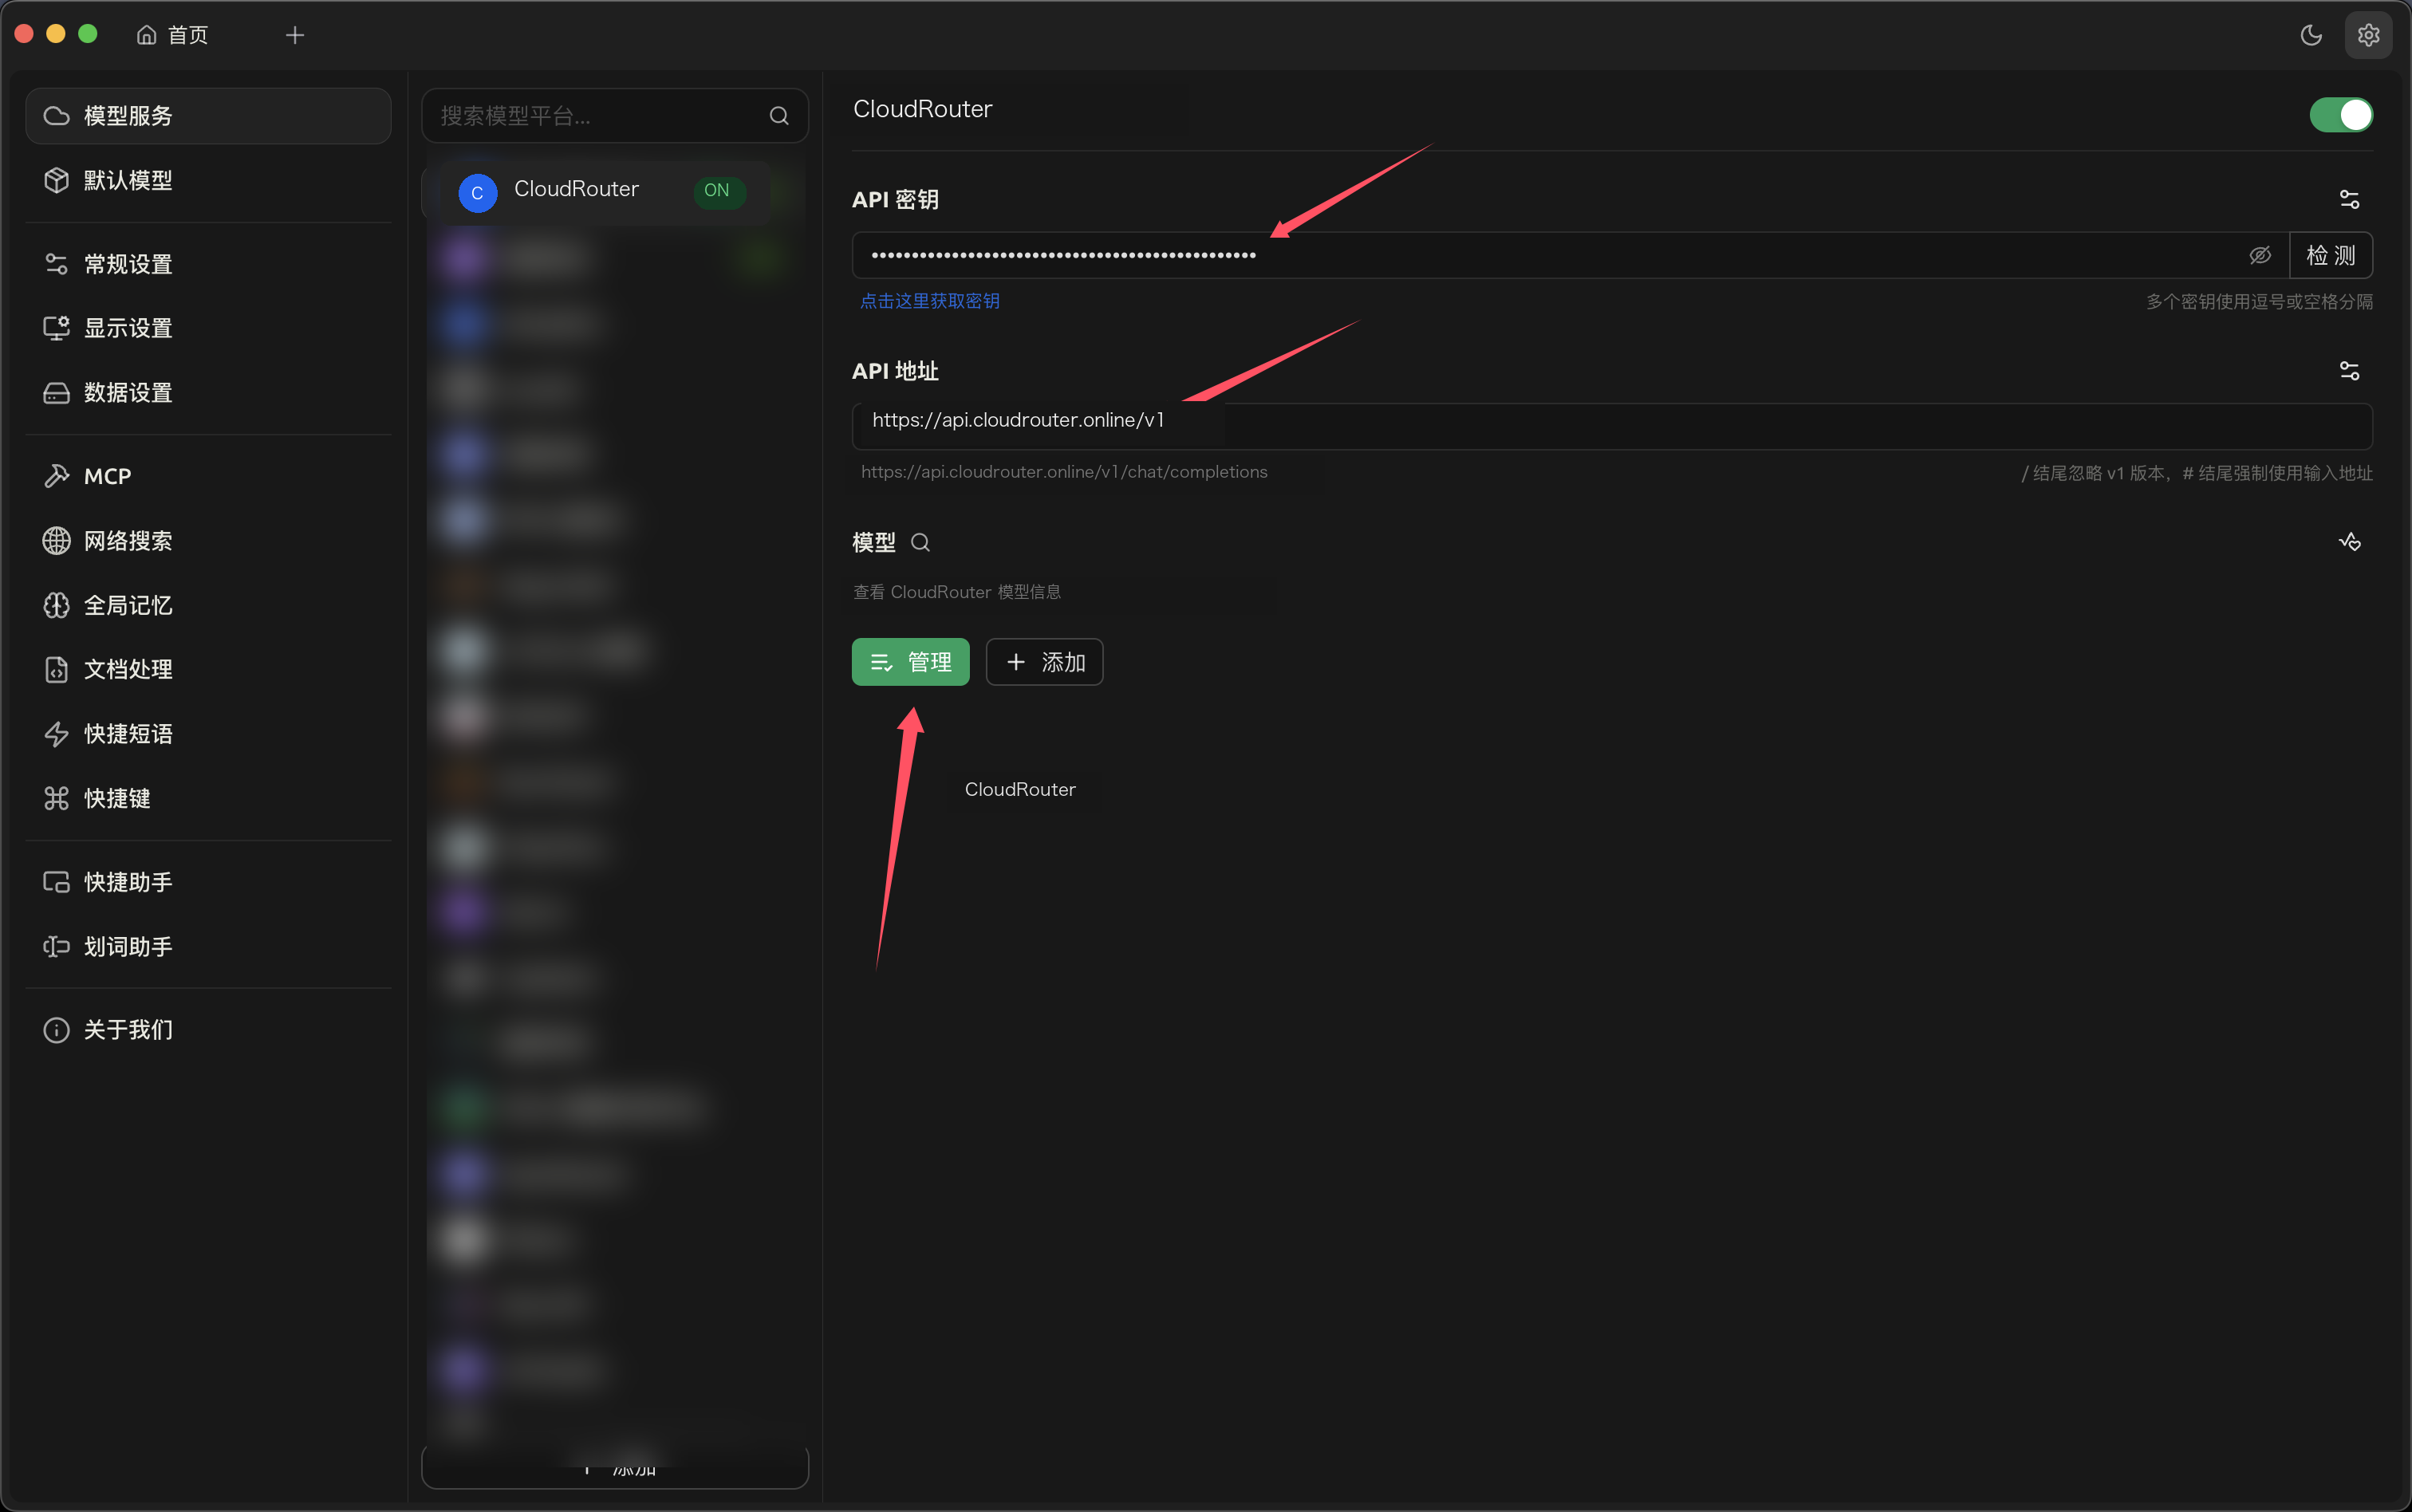Go to 常规设置 in sidebar
Image resolution: width=2412 pixels, height=1512 pixels.
pos(208,264)
